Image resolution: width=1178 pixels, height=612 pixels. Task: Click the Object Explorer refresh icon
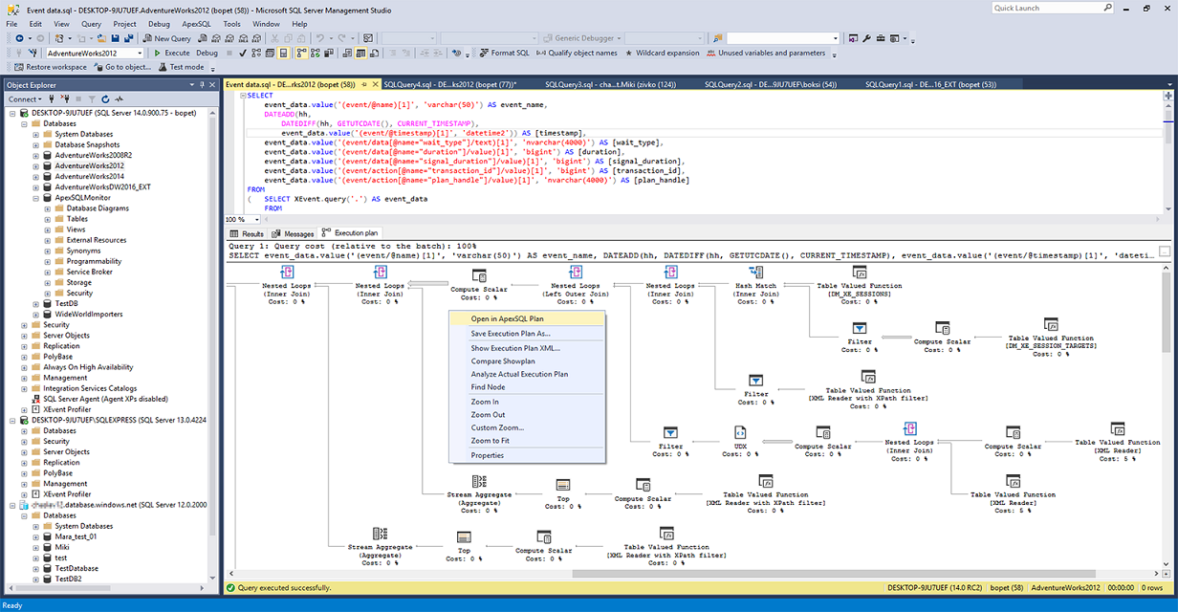click(105, 99)
